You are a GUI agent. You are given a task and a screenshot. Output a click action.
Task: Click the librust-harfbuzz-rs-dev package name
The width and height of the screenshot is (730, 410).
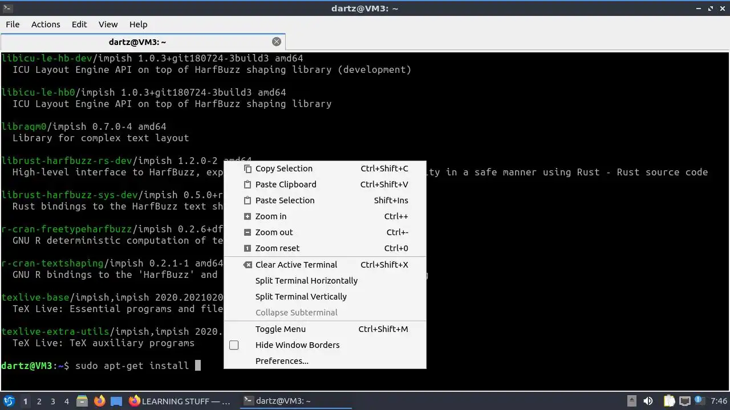[x=67, y=161]
